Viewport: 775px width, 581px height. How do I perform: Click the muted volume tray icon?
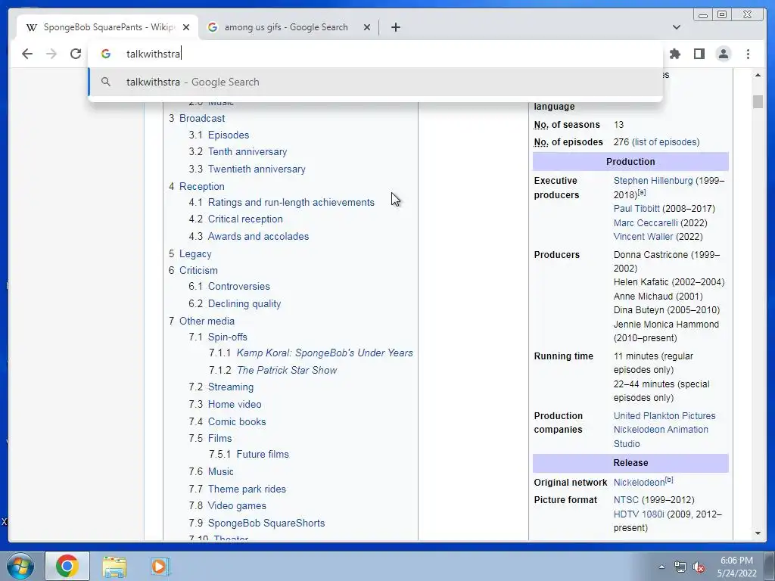tap(699, 567)
